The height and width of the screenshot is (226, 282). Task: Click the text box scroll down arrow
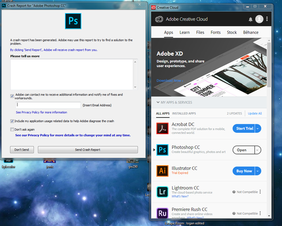point(135,87)
